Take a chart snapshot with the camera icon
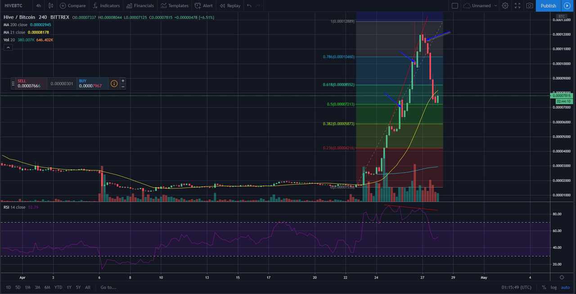 529,5
